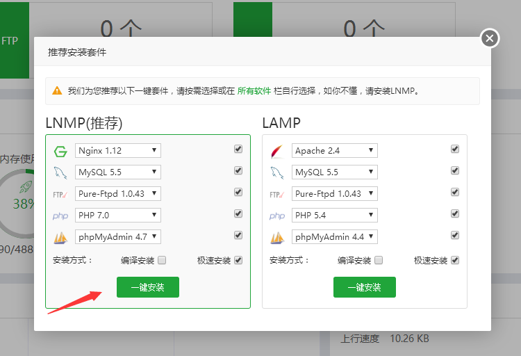Click 一键安装 button under LAMP
Screen dimensions: 521x356
[x=365, y=287]
